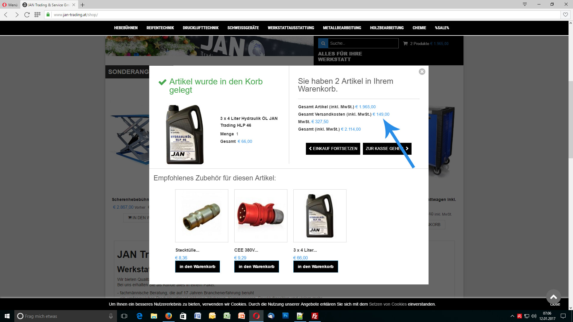573x322 pixels.
Task: Click EINKAUF FORTSETZEN button
Action: click(x=333, y=148)
